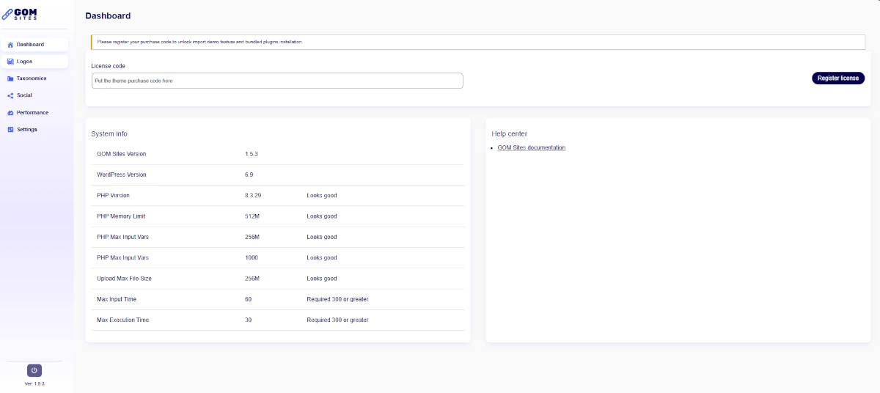The image size is (880, 393).
Task: Click Max Execution Time's required 300 note
Action: [x=337, y=320]
